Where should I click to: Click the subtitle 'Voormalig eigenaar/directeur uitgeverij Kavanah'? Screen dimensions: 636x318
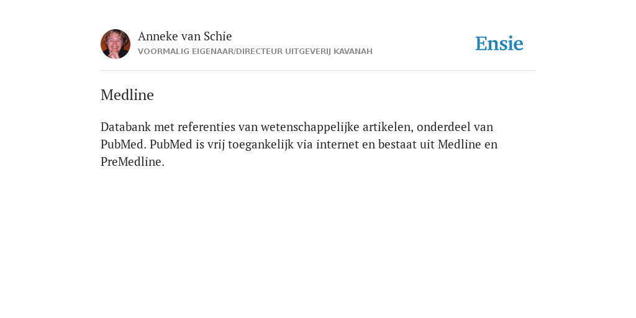click(255, 52)
